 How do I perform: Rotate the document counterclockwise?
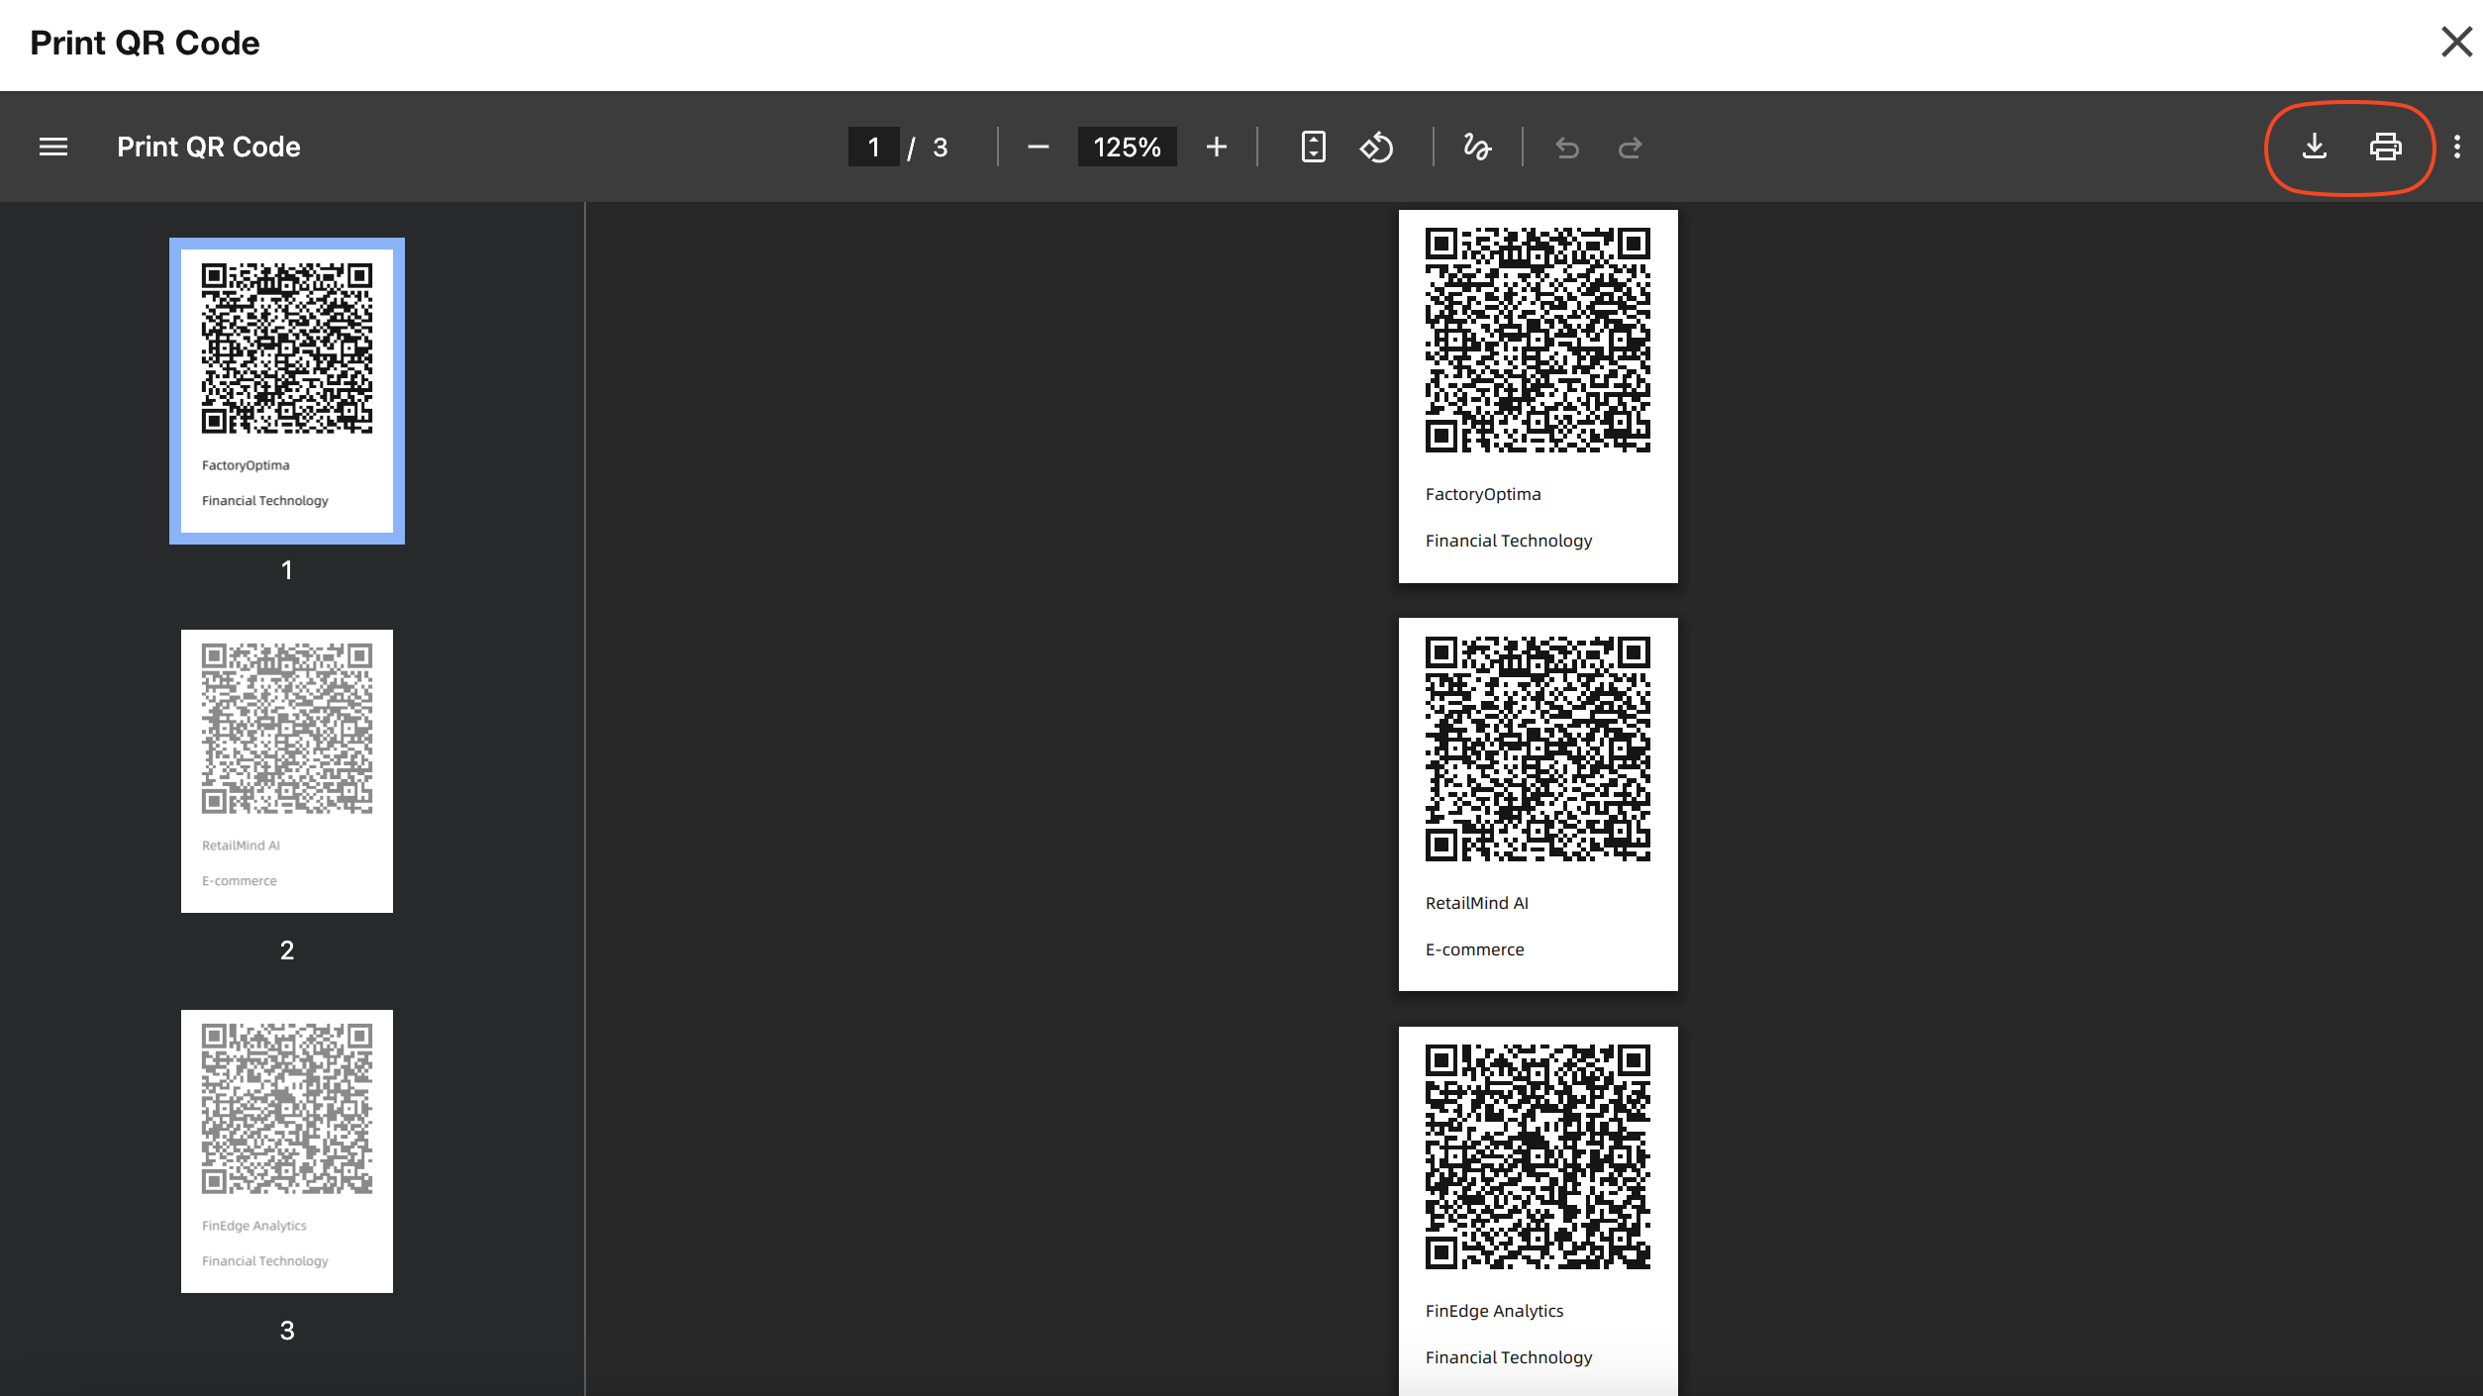[1377, 148]
